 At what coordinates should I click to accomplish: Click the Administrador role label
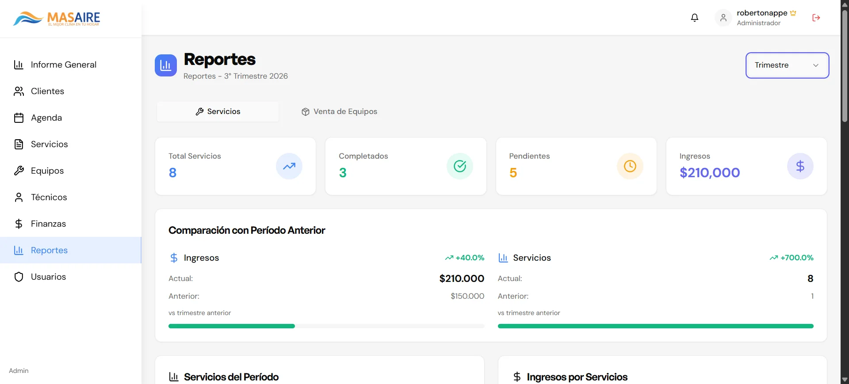(x=759, y=23)
